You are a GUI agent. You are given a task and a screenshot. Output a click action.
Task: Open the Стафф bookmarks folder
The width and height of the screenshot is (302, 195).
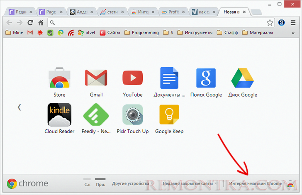click(x=227, y=32)
